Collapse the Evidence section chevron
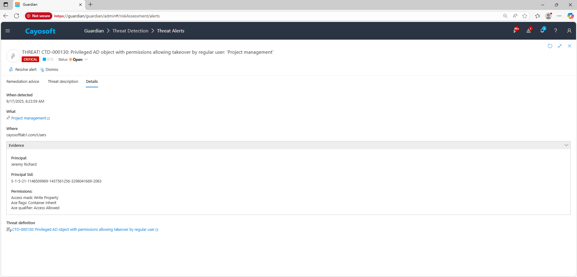 tap(566, 145)
